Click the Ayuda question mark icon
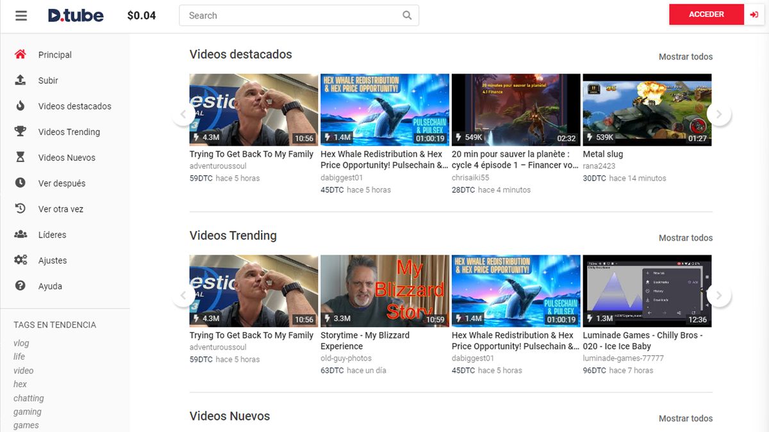 click(21, 285)
